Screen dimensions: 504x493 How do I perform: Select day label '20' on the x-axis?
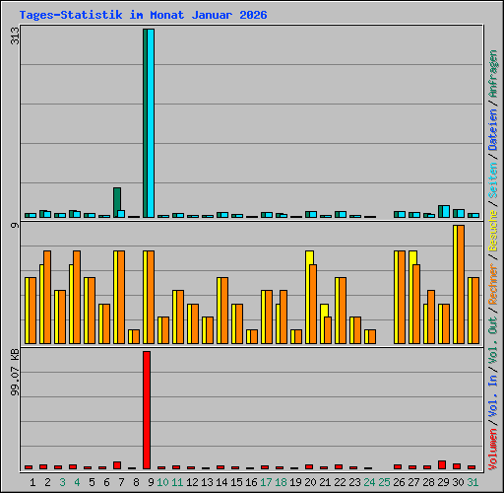[x=310, y=482]
